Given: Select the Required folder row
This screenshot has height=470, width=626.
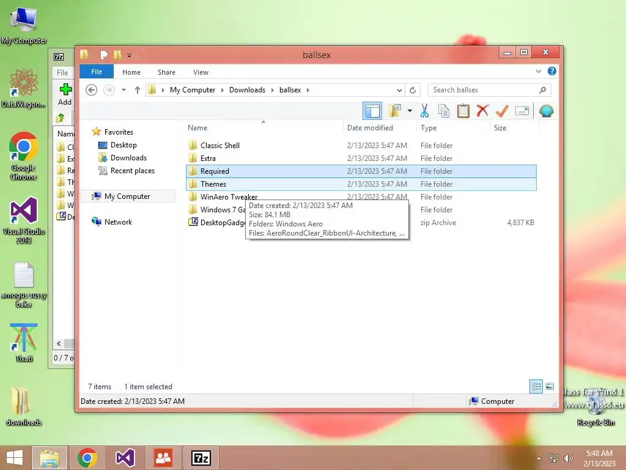Looking at the screenshot, I should click(361, 171).
